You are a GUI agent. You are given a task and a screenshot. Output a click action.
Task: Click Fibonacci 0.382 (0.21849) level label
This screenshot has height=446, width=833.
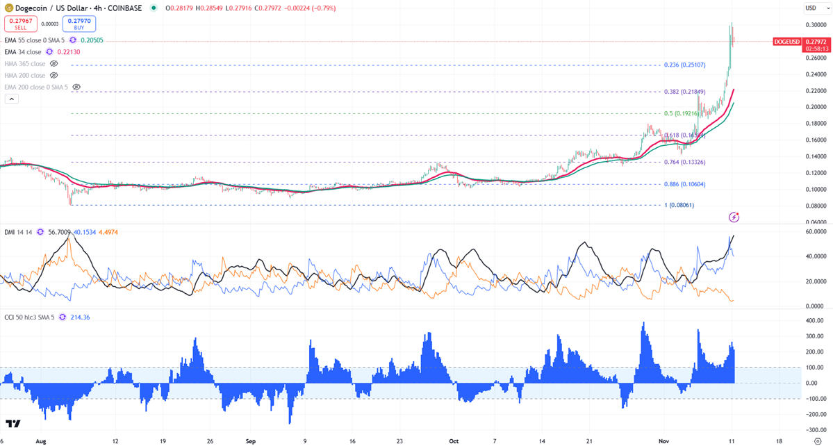coord(685,92)
